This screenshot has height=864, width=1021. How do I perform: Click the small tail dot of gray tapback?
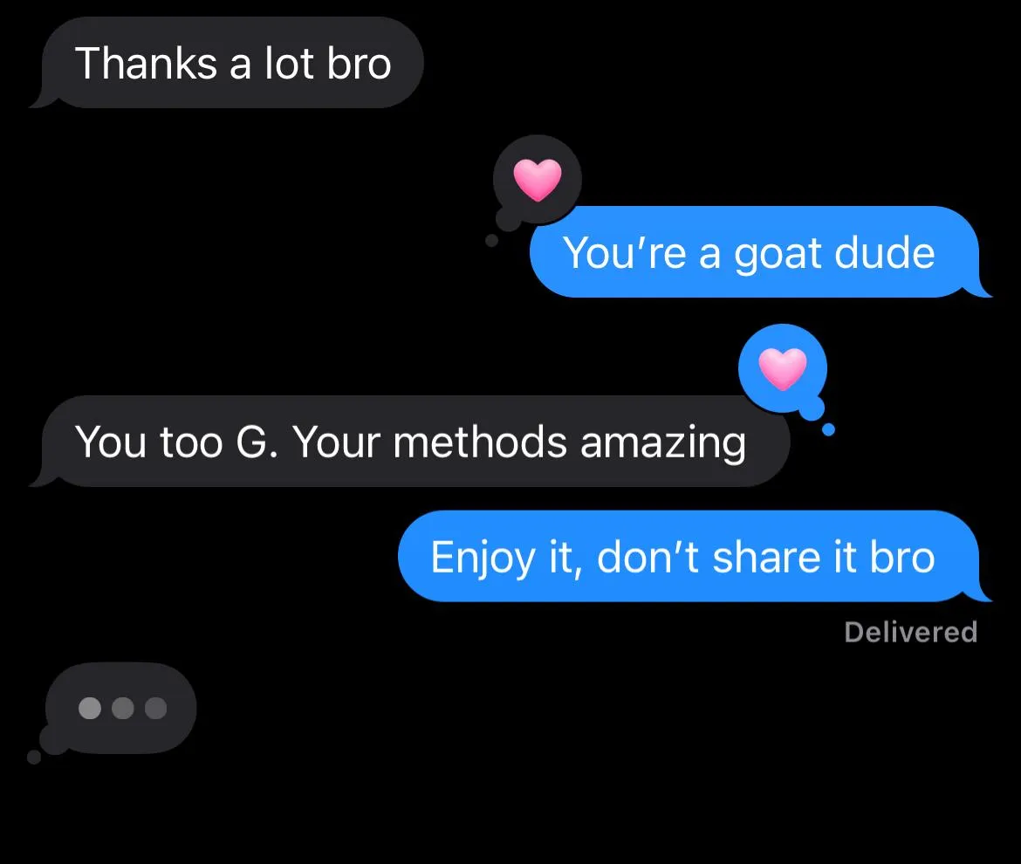(x=491, y=240)
